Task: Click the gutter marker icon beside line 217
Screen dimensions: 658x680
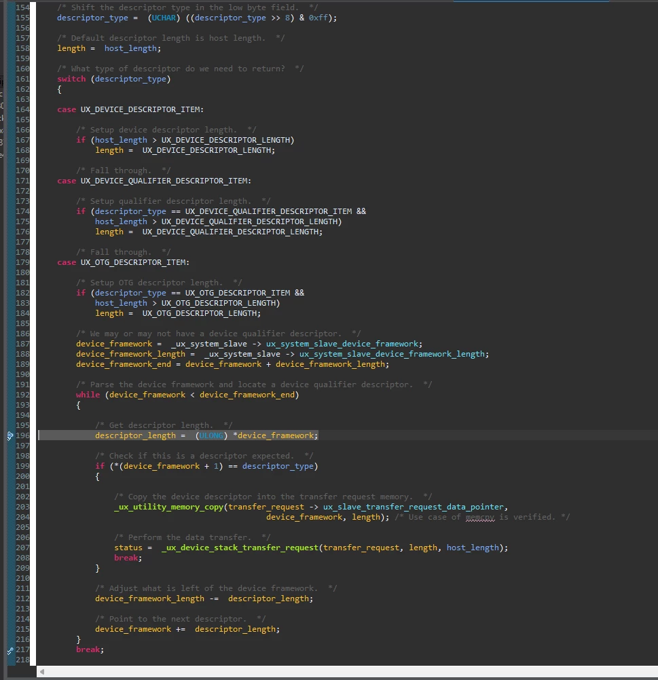Action: [x=10, y=650]
